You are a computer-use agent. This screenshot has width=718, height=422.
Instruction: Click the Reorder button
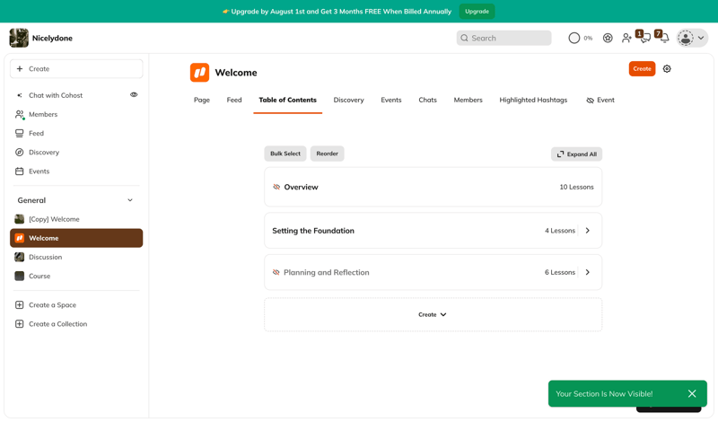coord(327,154)
